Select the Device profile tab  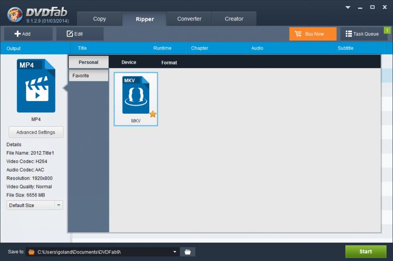tap(129, 62)
